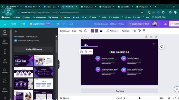Open more options three-dot menu
Image resolution: width=179 pixels, height=100 pixels.
pyautogui.click(x=90, y=52)
